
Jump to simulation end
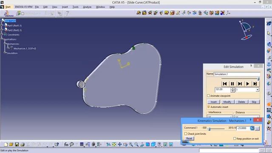point(255,84)
